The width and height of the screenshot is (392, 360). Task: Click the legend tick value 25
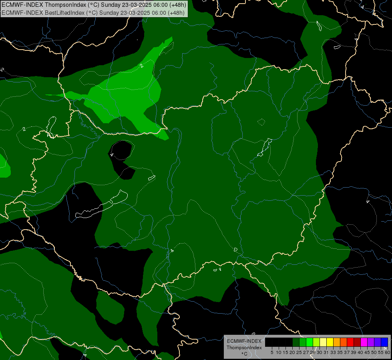pyautogui.click(x=299, y=352)
